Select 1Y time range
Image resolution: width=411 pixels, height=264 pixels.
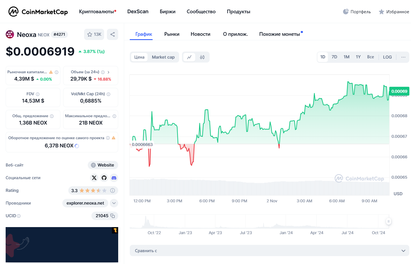coord(358,57)
